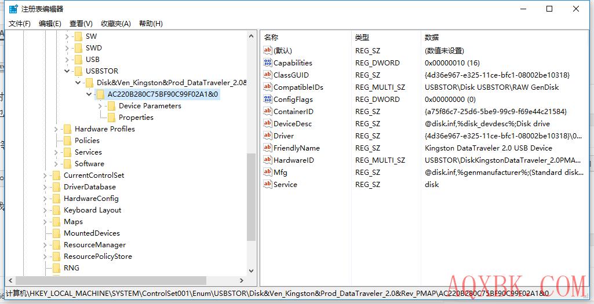Select the USBSTOR\Disk USBSTOR\RAW GenDisk data
This screenshot has height=304, width=594.
[492, 87]
